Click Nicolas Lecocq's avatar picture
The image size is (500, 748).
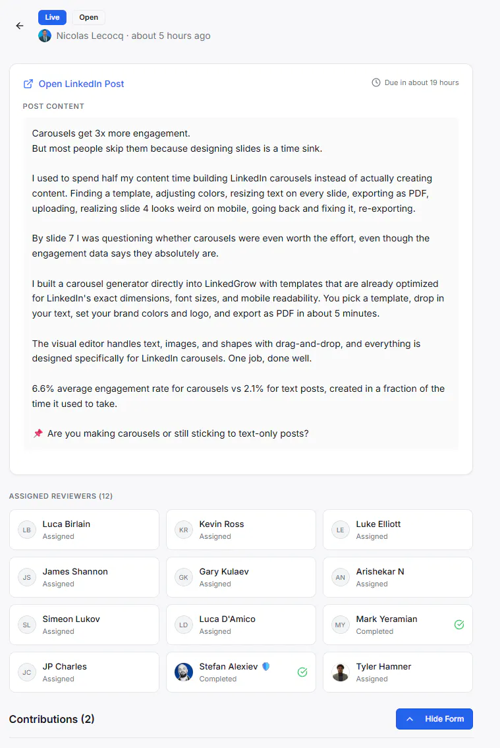[45, 36]
